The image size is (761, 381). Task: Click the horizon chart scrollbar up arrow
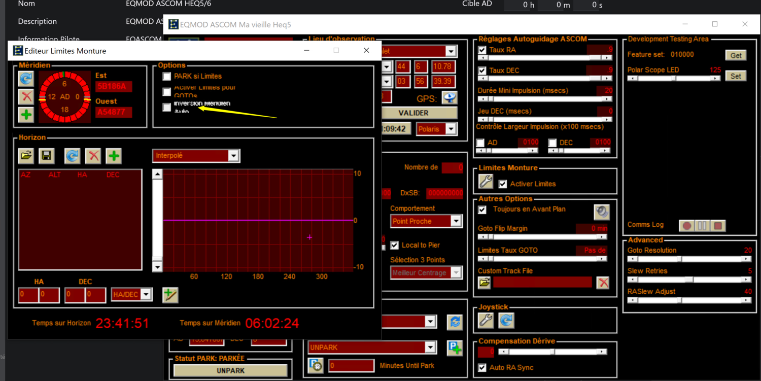pyautogui.click(x=157, y=174)
